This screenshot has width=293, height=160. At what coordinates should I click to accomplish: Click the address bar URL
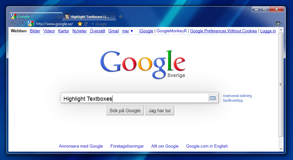(54, 24)
